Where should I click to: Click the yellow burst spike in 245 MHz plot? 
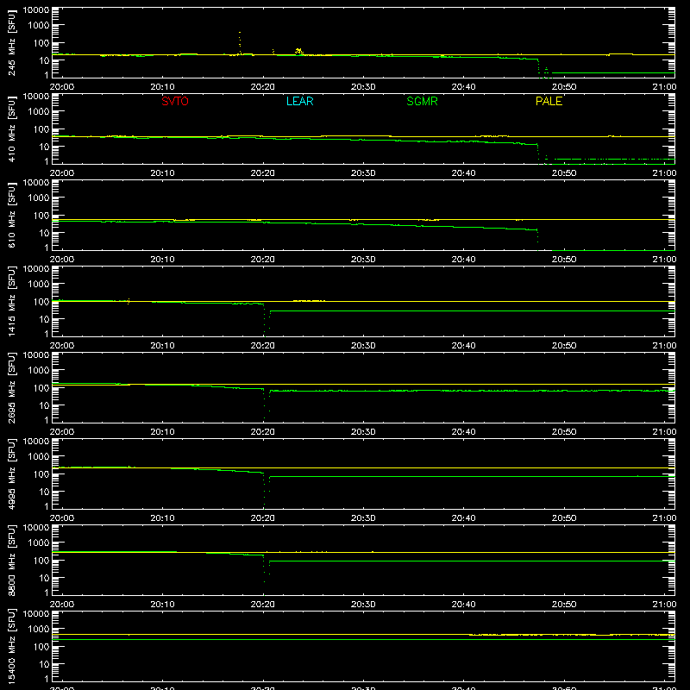pyautogui.click(x=240, y=42)
